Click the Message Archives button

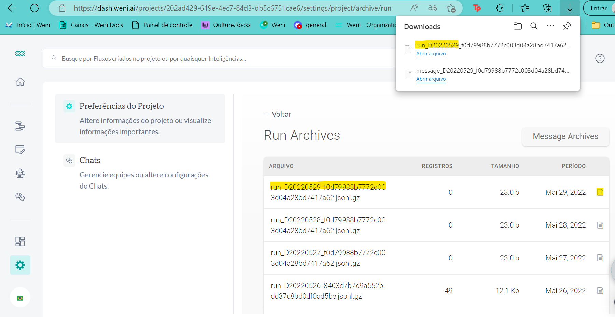coord(565,136)
